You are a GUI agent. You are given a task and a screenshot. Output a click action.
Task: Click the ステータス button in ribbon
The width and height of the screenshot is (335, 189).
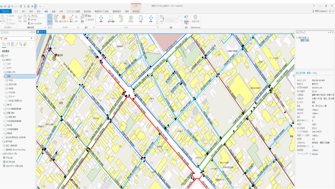(32, 19)
